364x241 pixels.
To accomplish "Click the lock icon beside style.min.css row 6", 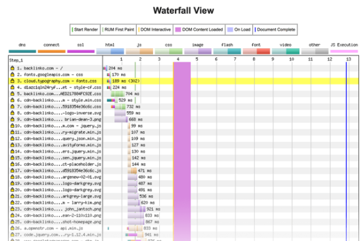I will tap(12, 100).
